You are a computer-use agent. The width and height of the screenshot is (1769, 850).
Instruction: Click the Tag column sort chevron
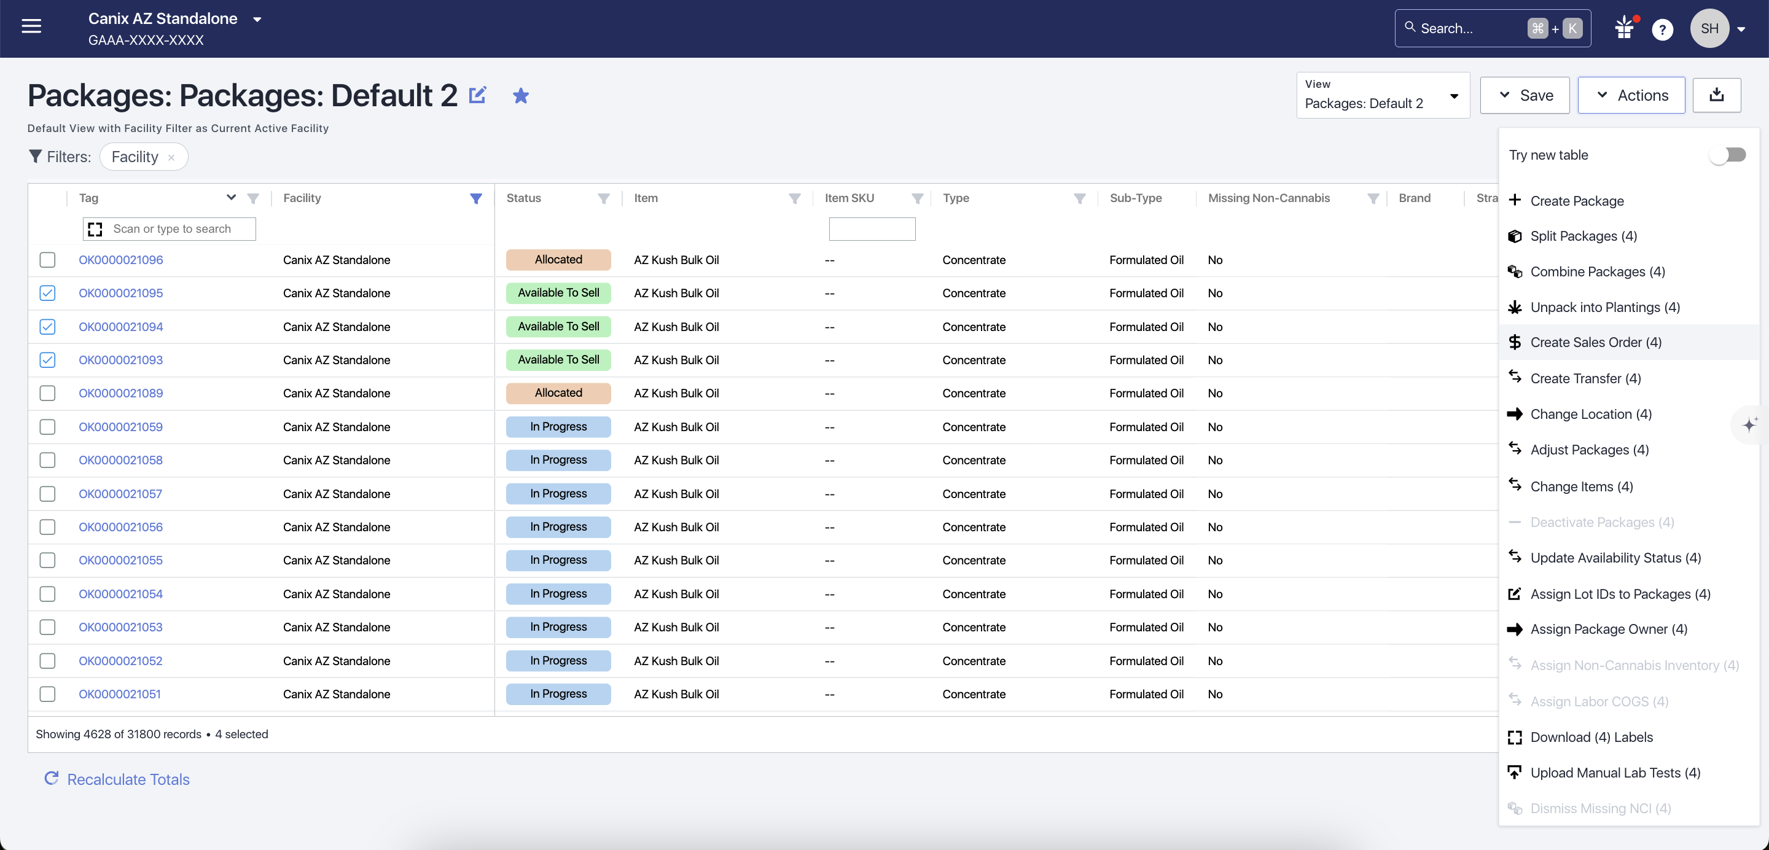tap(232, 198)
